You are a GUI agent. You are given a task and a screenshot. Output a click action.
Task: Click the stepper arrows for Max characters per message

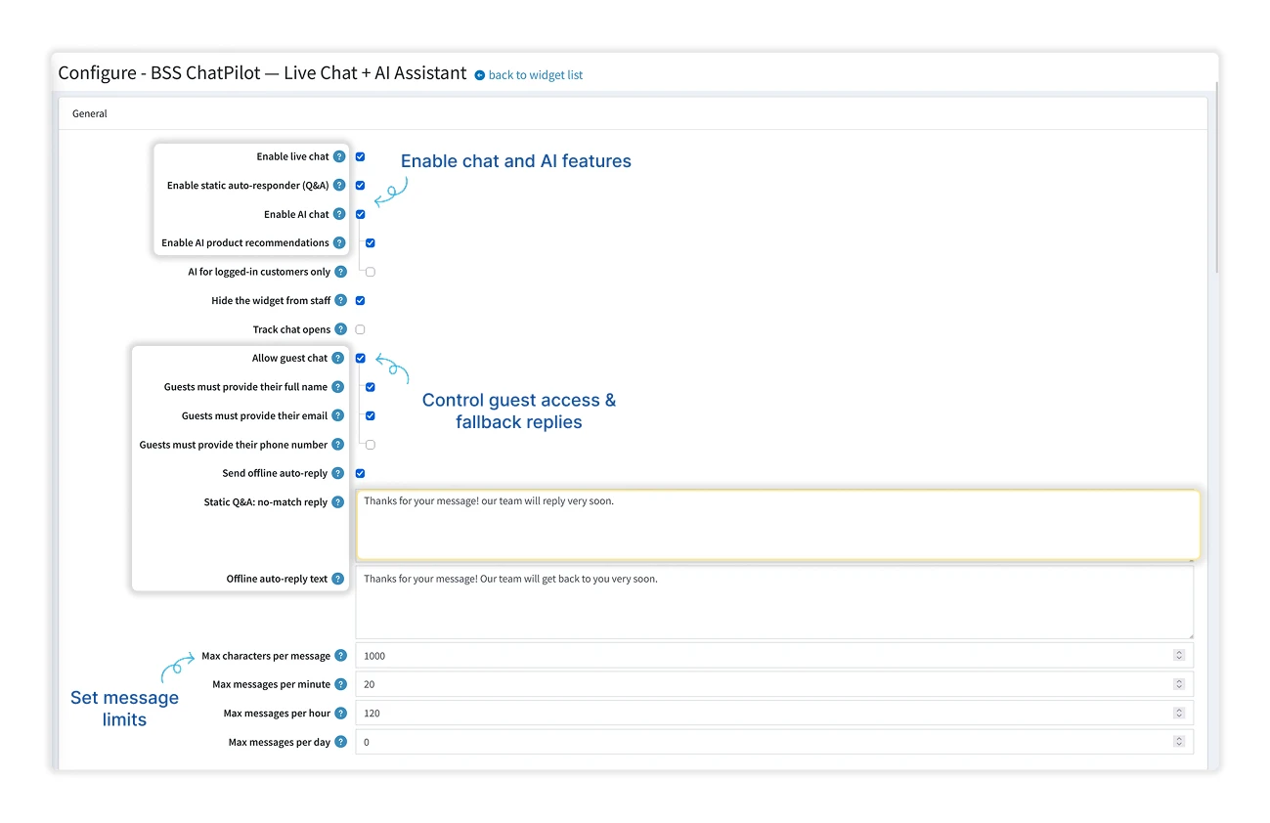pyautogui.click(x=1179, y=656)
